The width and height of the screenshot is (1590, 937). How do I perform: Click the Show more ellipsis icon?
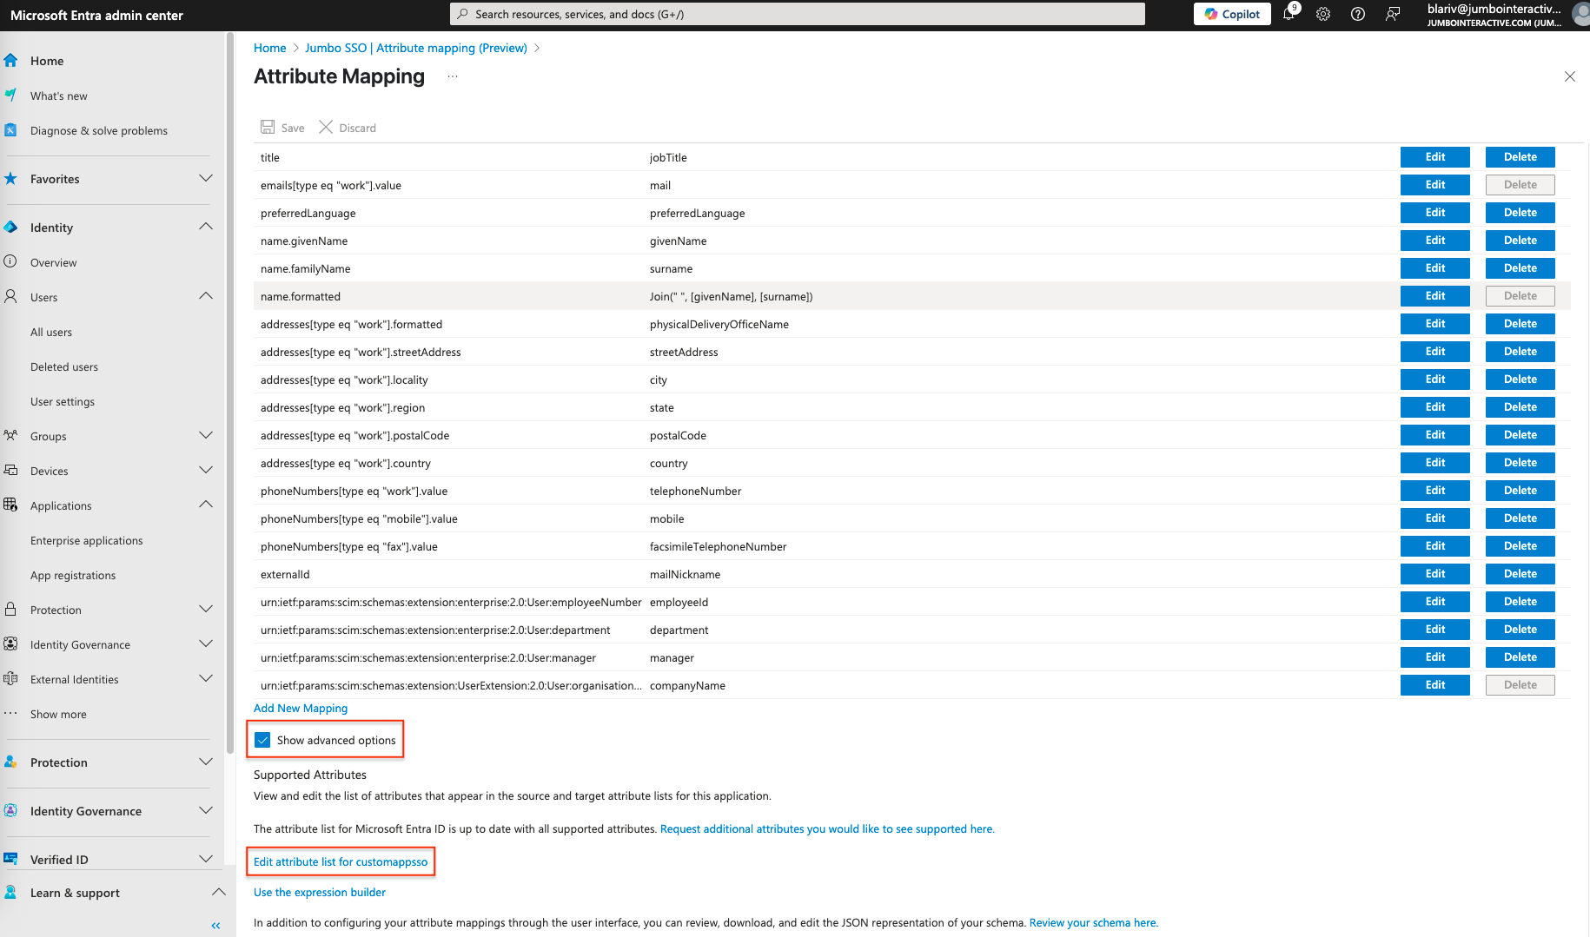coord(10,713)
